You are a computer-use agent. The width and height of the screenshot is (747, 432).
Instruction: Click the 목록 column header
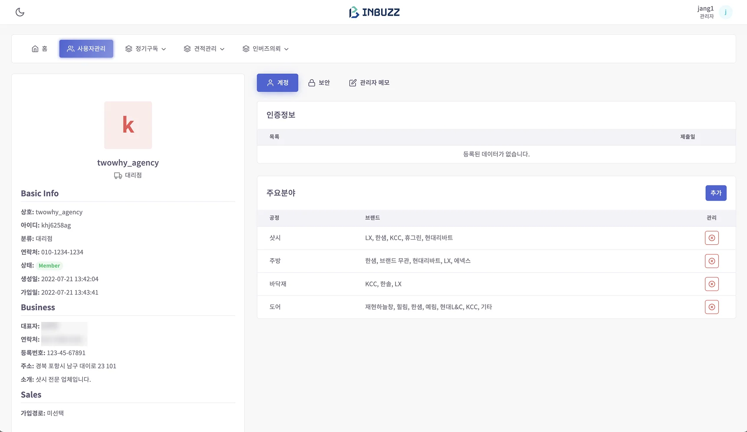tap(274, 137)
